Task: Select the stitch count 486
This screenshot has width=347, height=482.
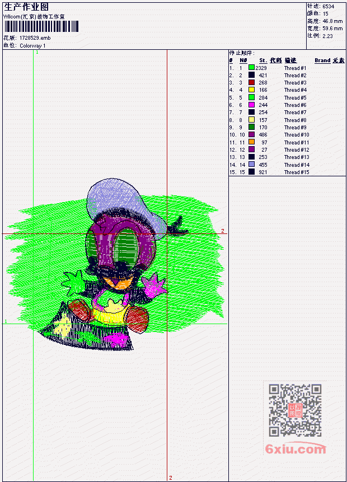Action: [x=263, y=135]
